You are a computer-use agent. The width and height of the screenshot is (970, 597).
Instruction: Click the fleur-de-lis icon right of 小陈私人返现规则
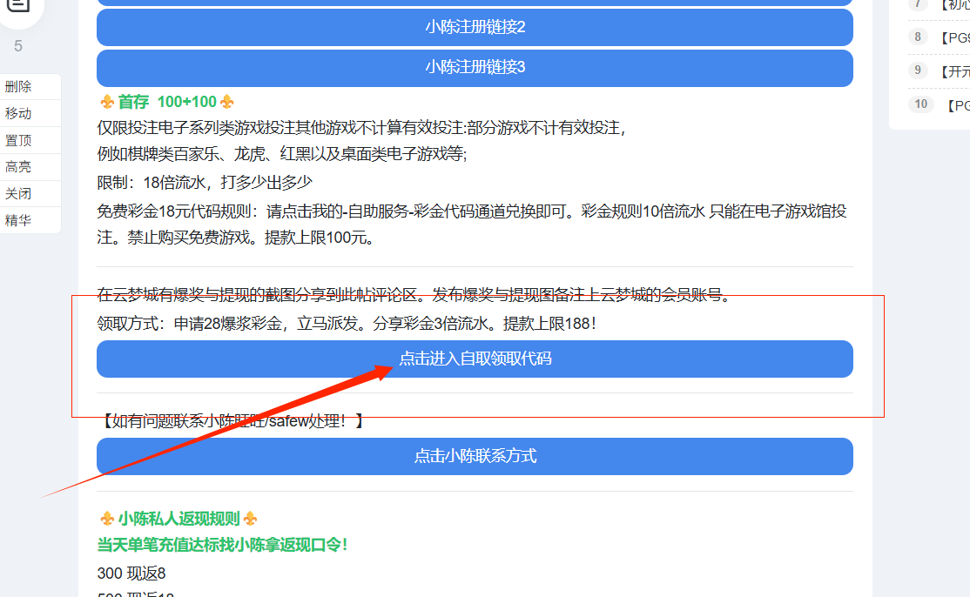pyautogui.click(x=251, y=519)
